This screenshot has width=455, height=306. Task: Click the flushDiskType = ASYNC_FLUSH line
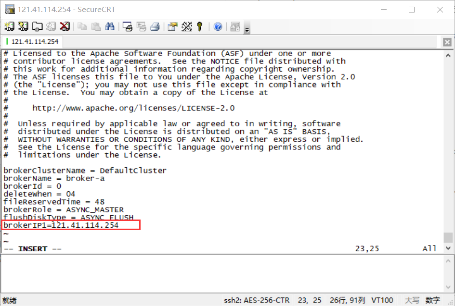[x=68, y=217]
